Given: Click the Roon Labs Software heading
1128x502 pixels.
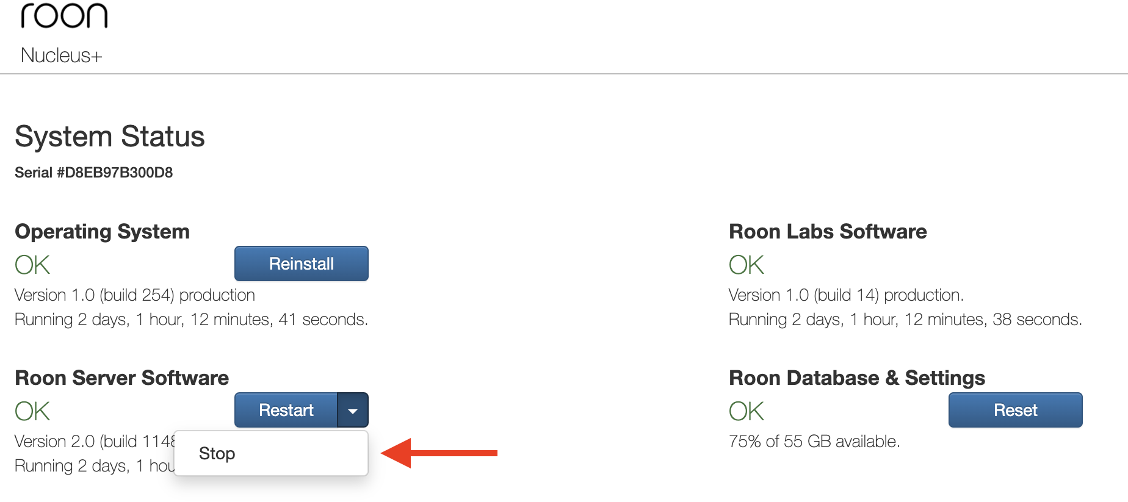Looking at the screenshot, I should (827, 231).
